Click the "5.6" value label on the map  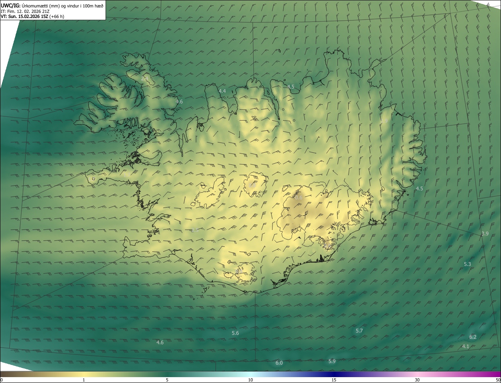coord(235,333)
